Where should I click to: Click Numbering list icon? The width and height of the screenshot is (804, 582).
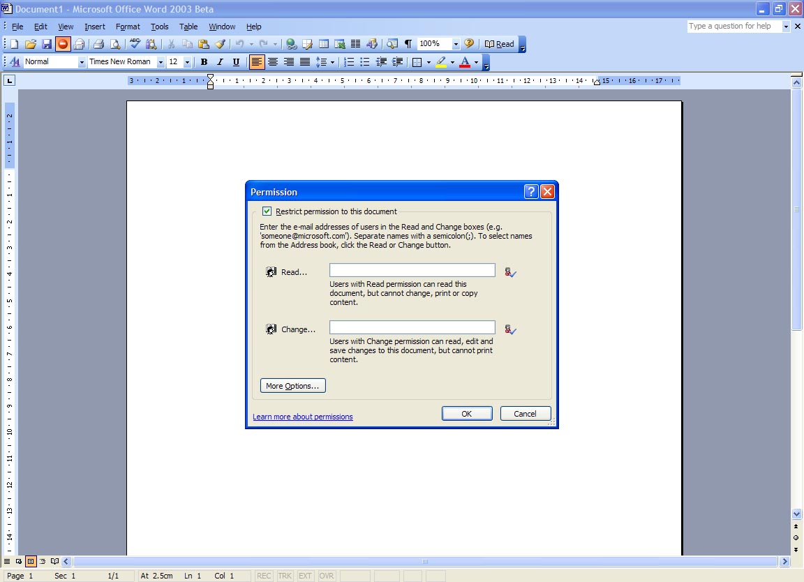349,62
